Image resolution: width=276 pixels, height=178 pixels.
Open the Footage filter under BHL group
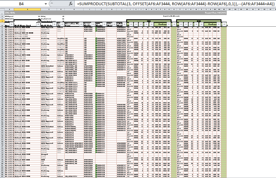pyautogui.click(x=219, y=24)
